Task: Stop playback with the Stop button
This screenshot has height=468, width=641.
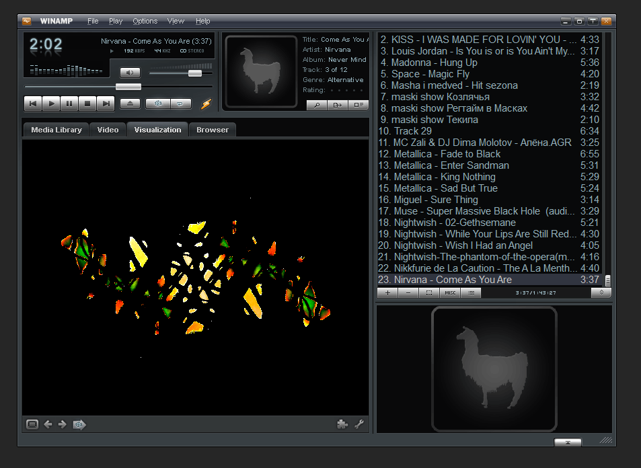Action: pos(87,104)
